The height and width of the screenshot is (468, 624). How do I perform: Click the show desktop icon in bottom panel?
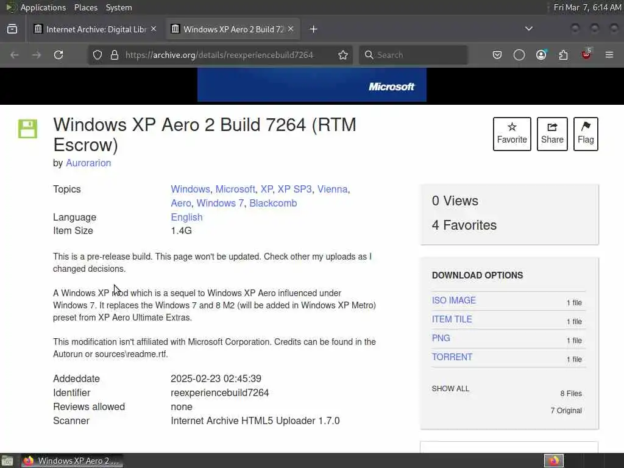point(7,461)
